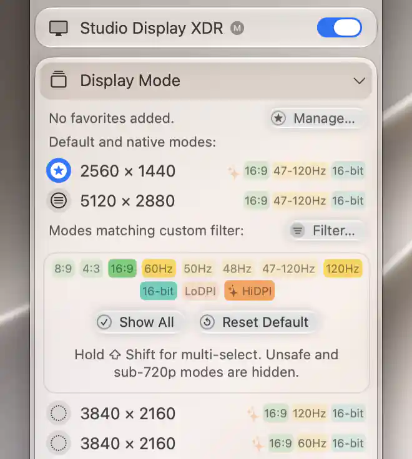The image size is (412, 459).
Task: Click the HiDPI sparkle icon on 2560 × 1440 row
Action: [234, 172]
